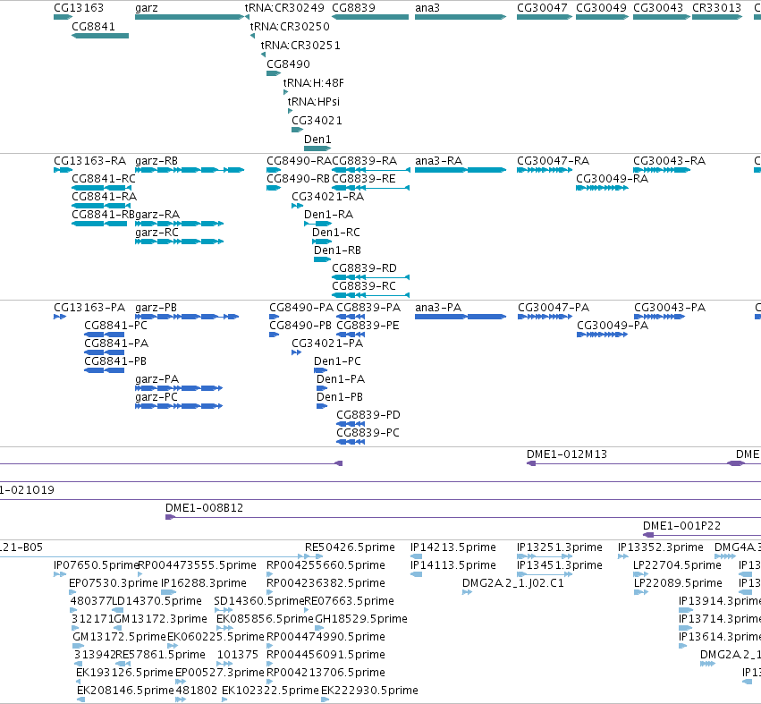The width and height of the screenshot is (761, 704).
Task: Select the RE50426.5prime EST
Action: (314, 556)
